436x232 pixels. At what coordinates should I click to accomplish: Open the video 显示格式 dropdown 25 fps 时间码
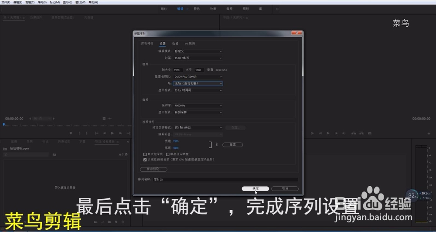(x=198, y=90)
